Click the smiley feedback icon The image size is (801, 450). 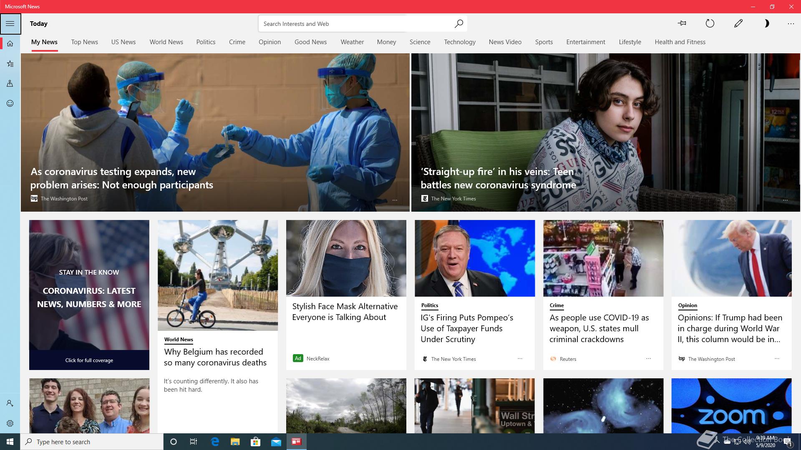10,103
